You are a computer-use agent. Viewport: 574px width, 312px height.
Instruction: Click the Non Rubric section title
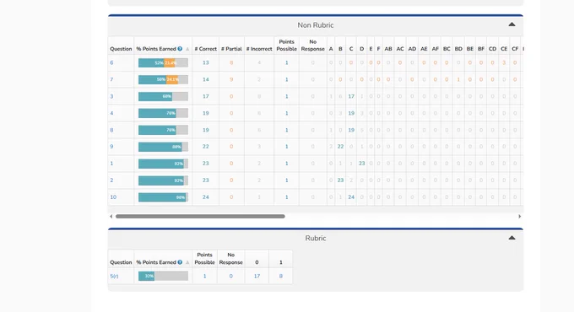[x=316, y=25]
